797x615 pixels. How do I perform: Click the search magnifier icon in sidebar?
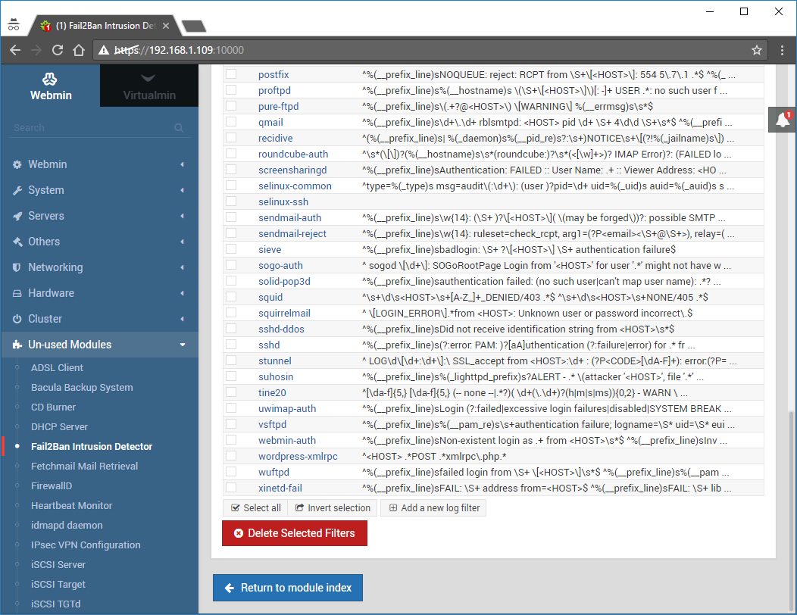click(x=179, y=127)
